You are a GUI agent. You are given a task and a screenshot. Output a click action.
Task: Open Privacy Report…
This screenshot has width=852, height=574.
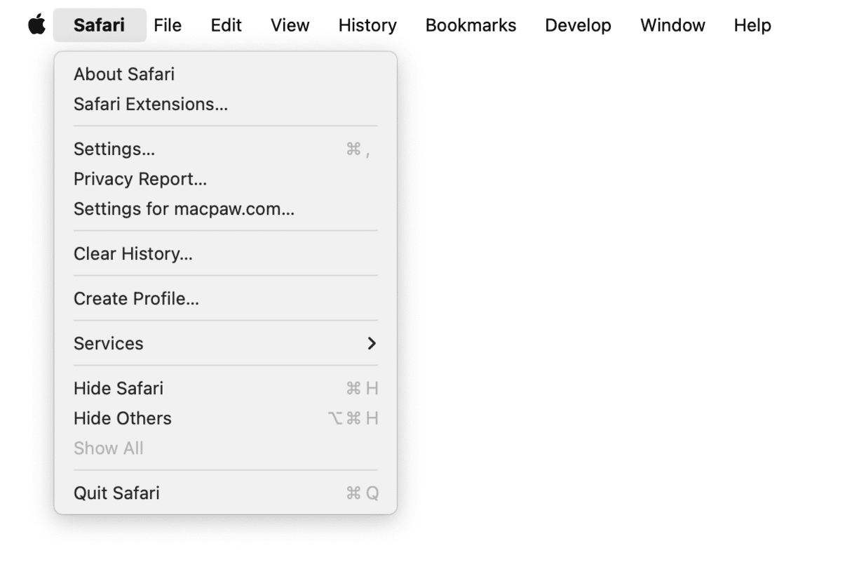click(x=226, y=180)
